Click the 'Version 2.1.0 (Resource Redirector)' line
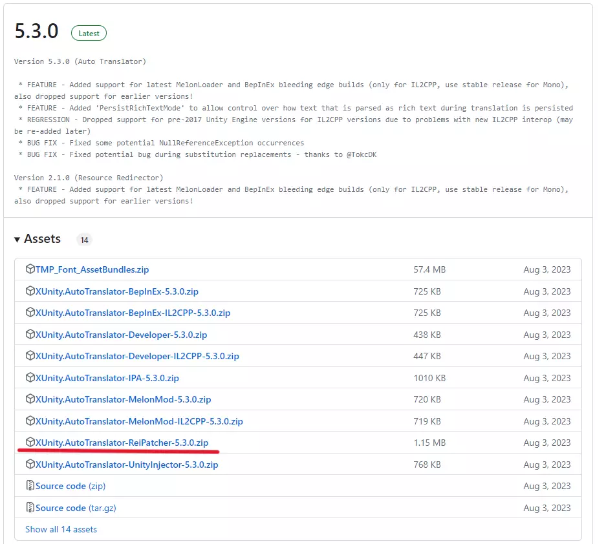Image resolution: width=606 pixels, height=544 pixels. pyautogui.click(x=89, y=178)
